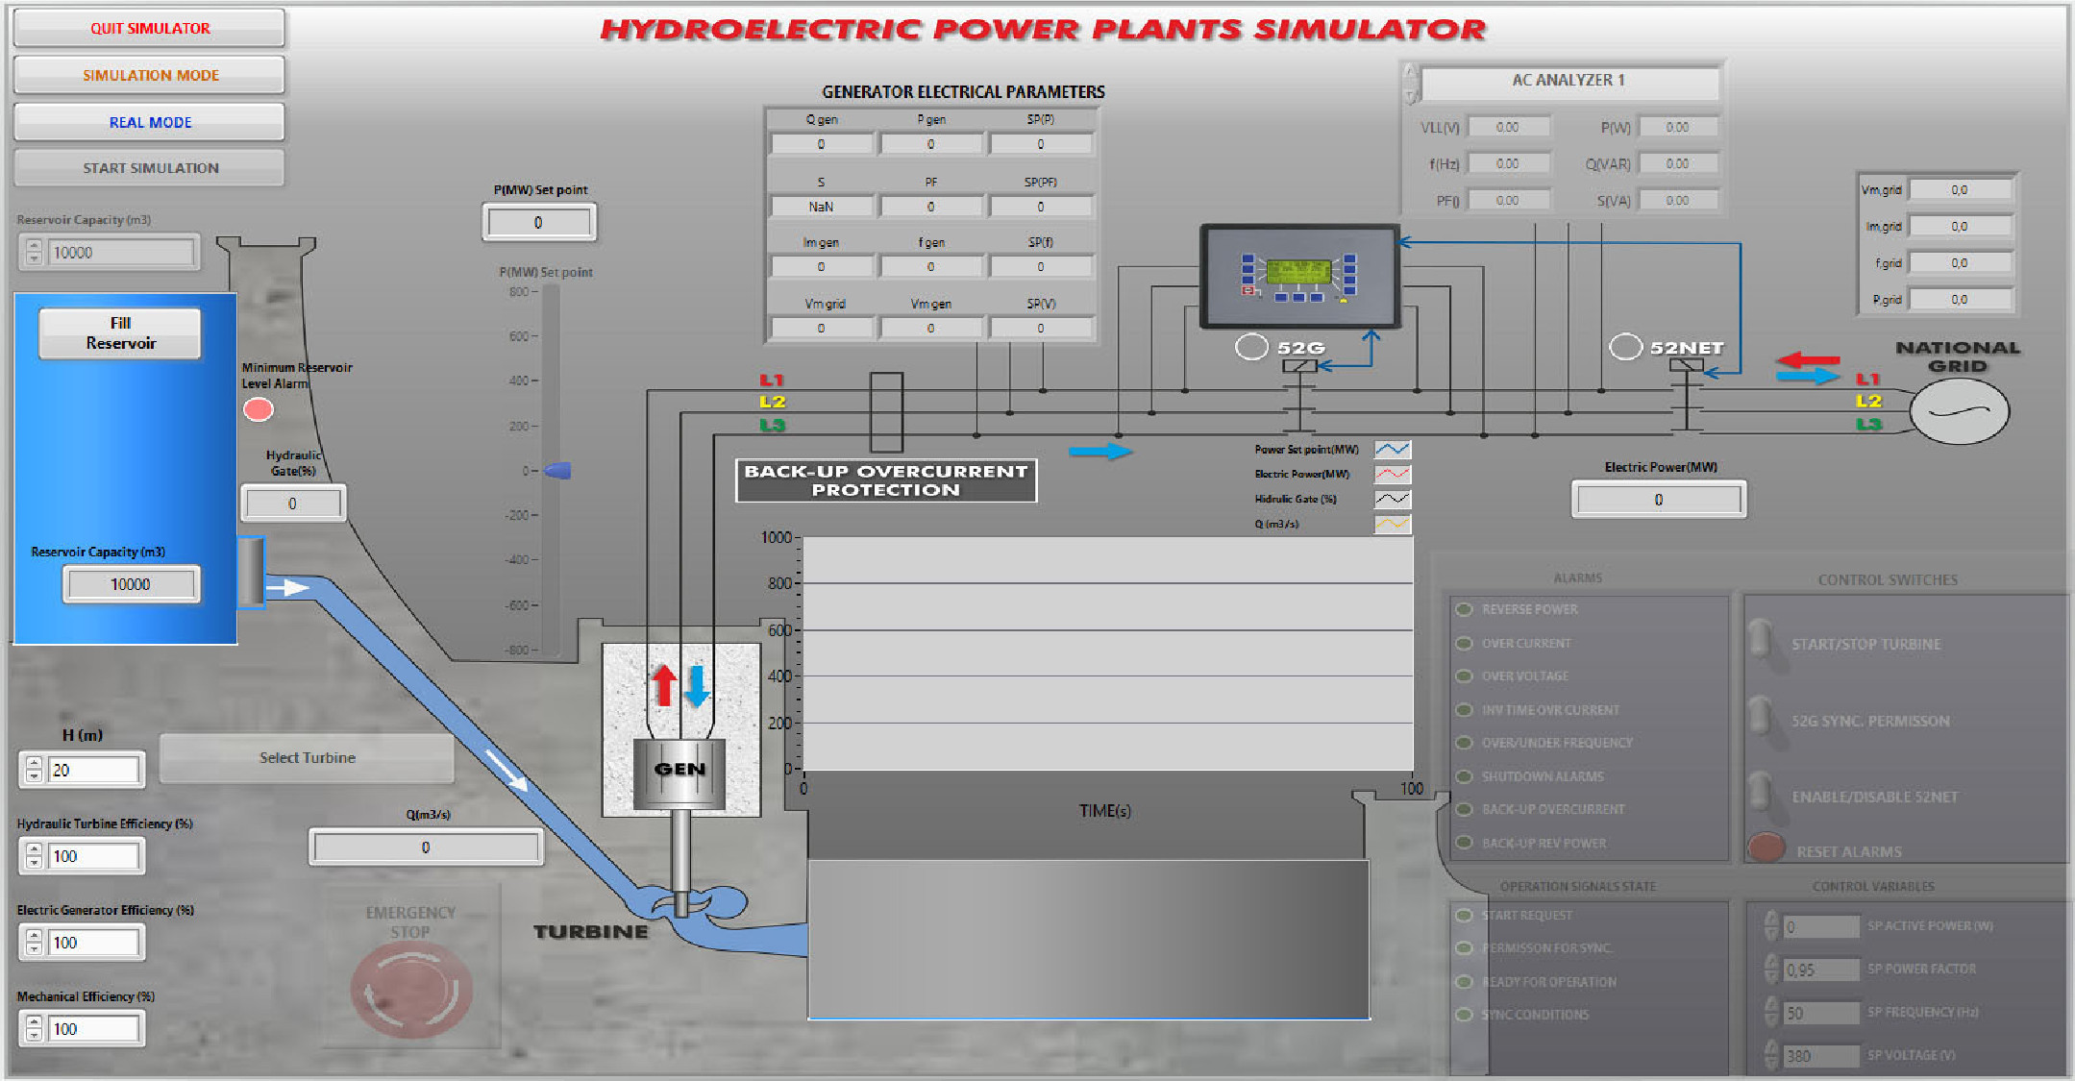This screenshot has height=1081, width=2075.
Task: Click the GEN generator icon
Action: pos(679,771)
